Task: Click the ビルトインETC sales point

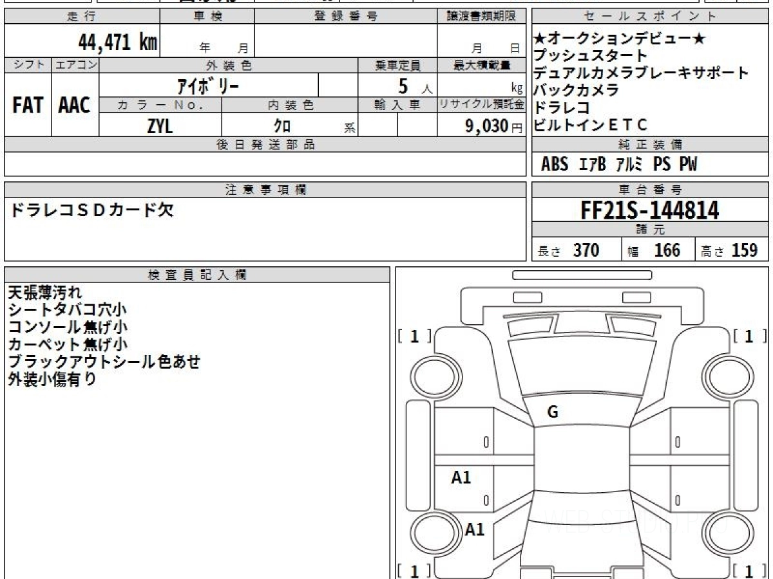Action: [590, 125]
